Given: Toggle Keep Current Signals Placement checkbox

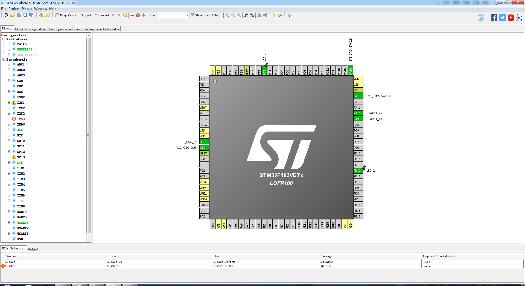Looking at the screenshot, I should tap(57, 15).
